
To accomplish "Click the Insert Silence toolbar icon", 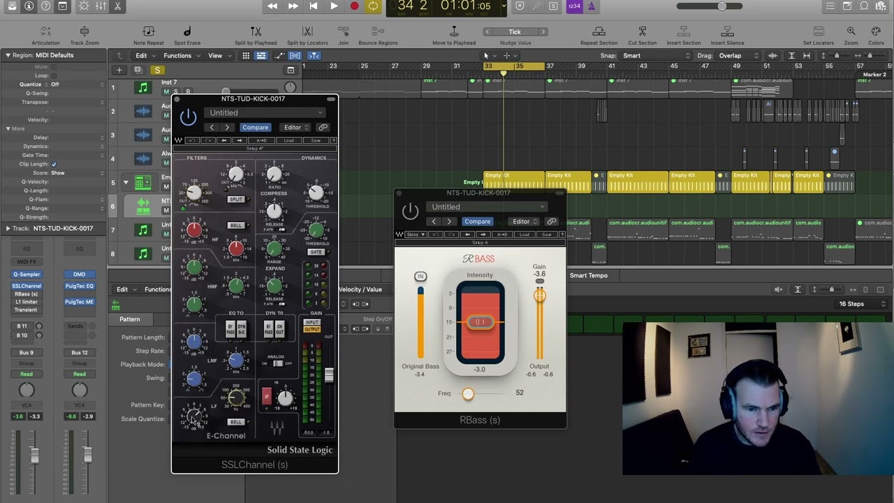I will tap(727, 31).
